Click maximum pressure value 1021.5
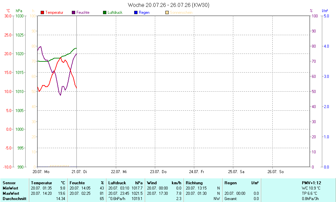The image size is (336, 202). click(x=137, y=193)
